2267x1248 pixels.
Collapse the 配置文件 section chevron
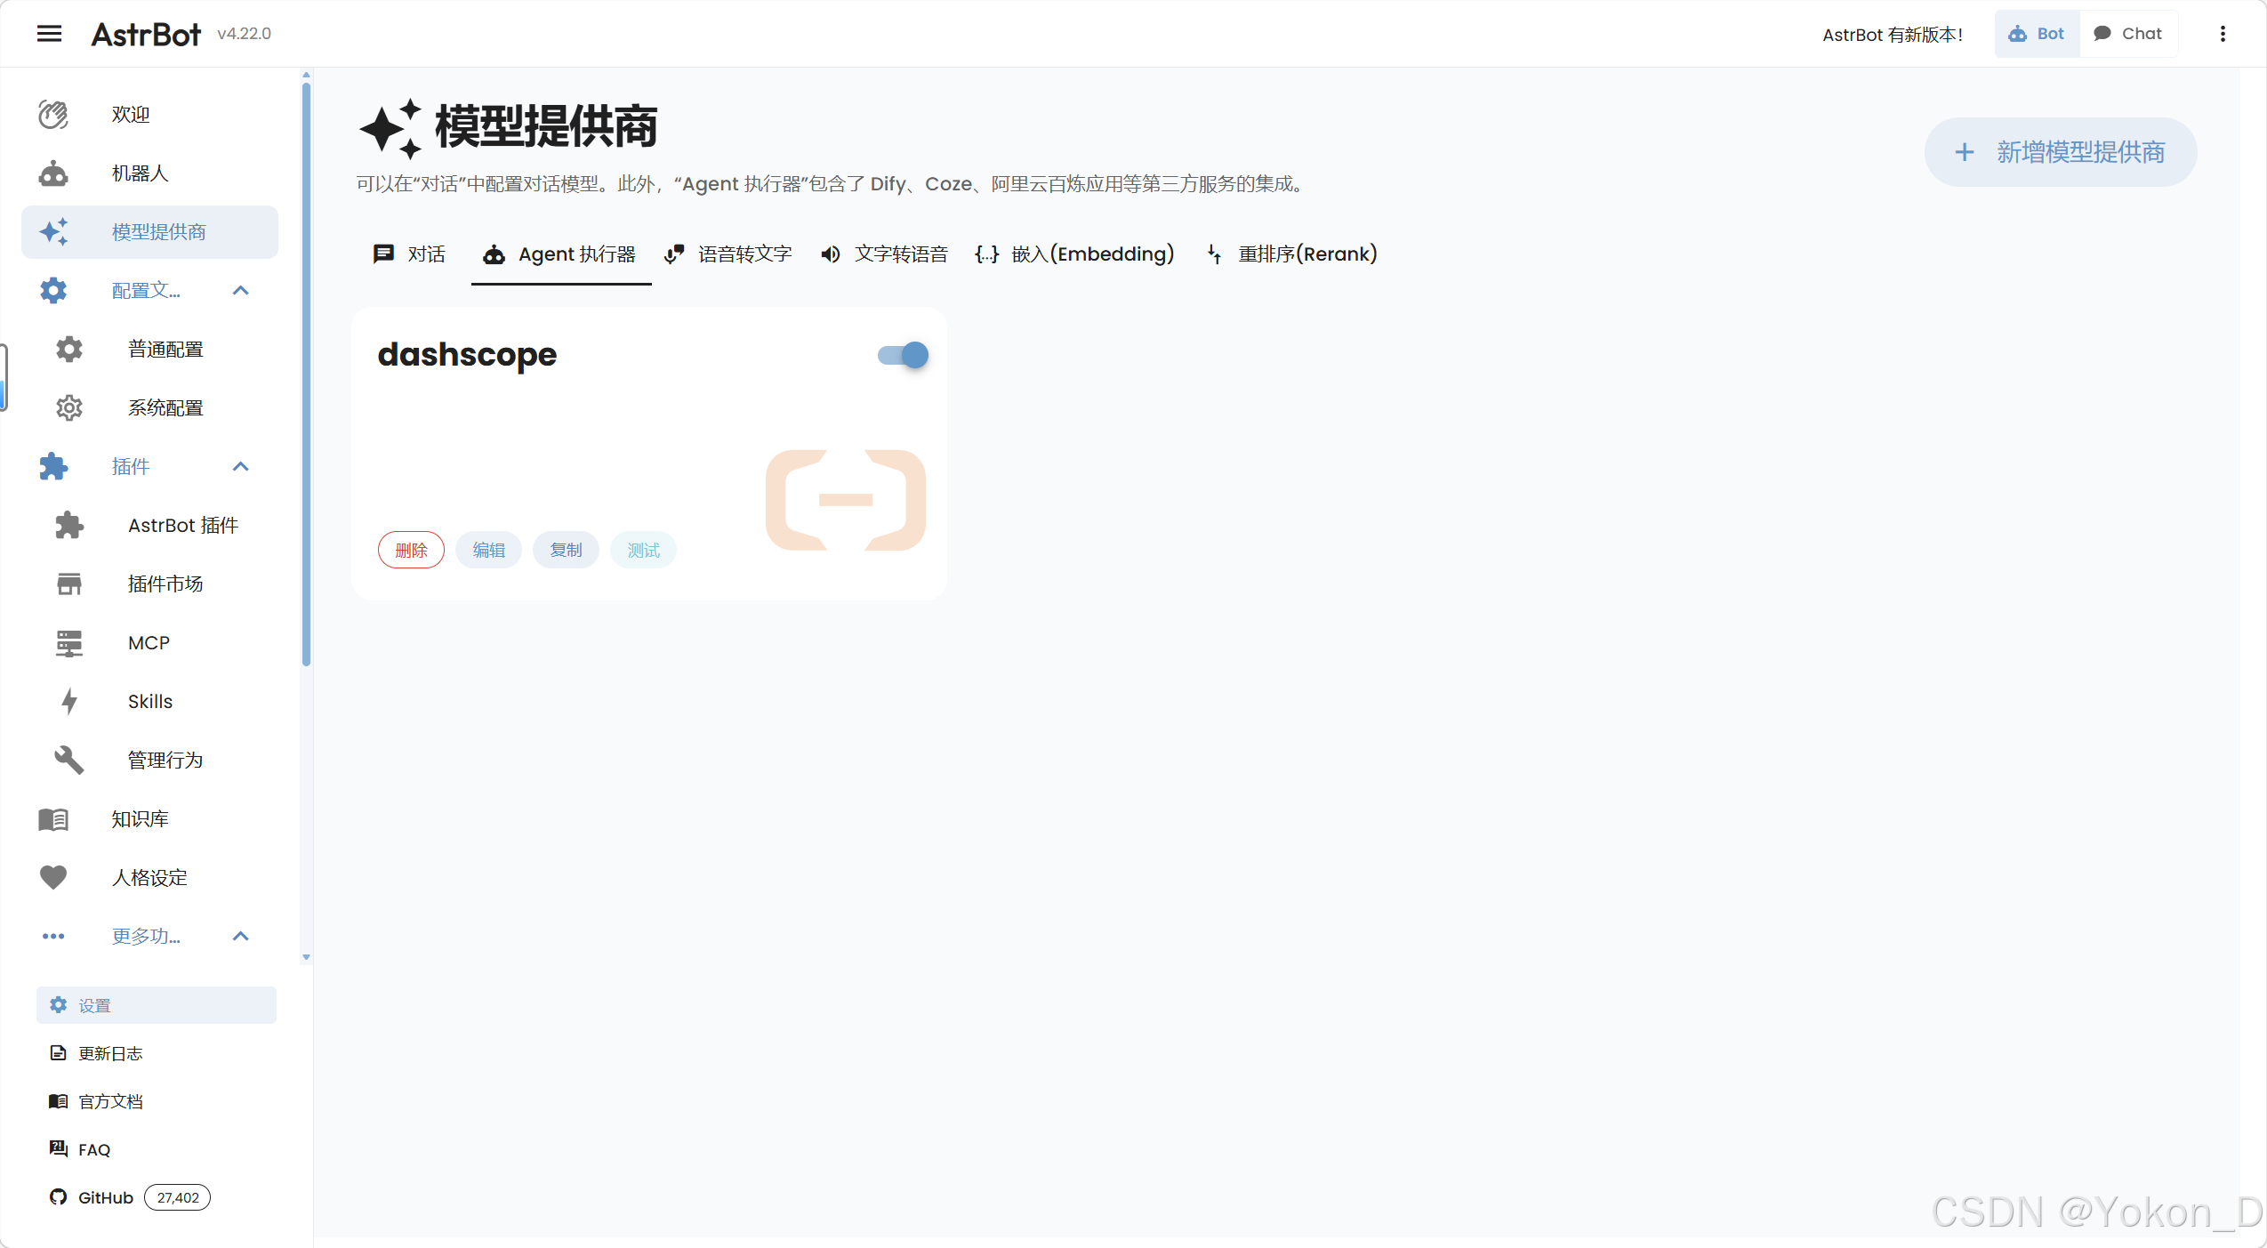tap(240, 291)
